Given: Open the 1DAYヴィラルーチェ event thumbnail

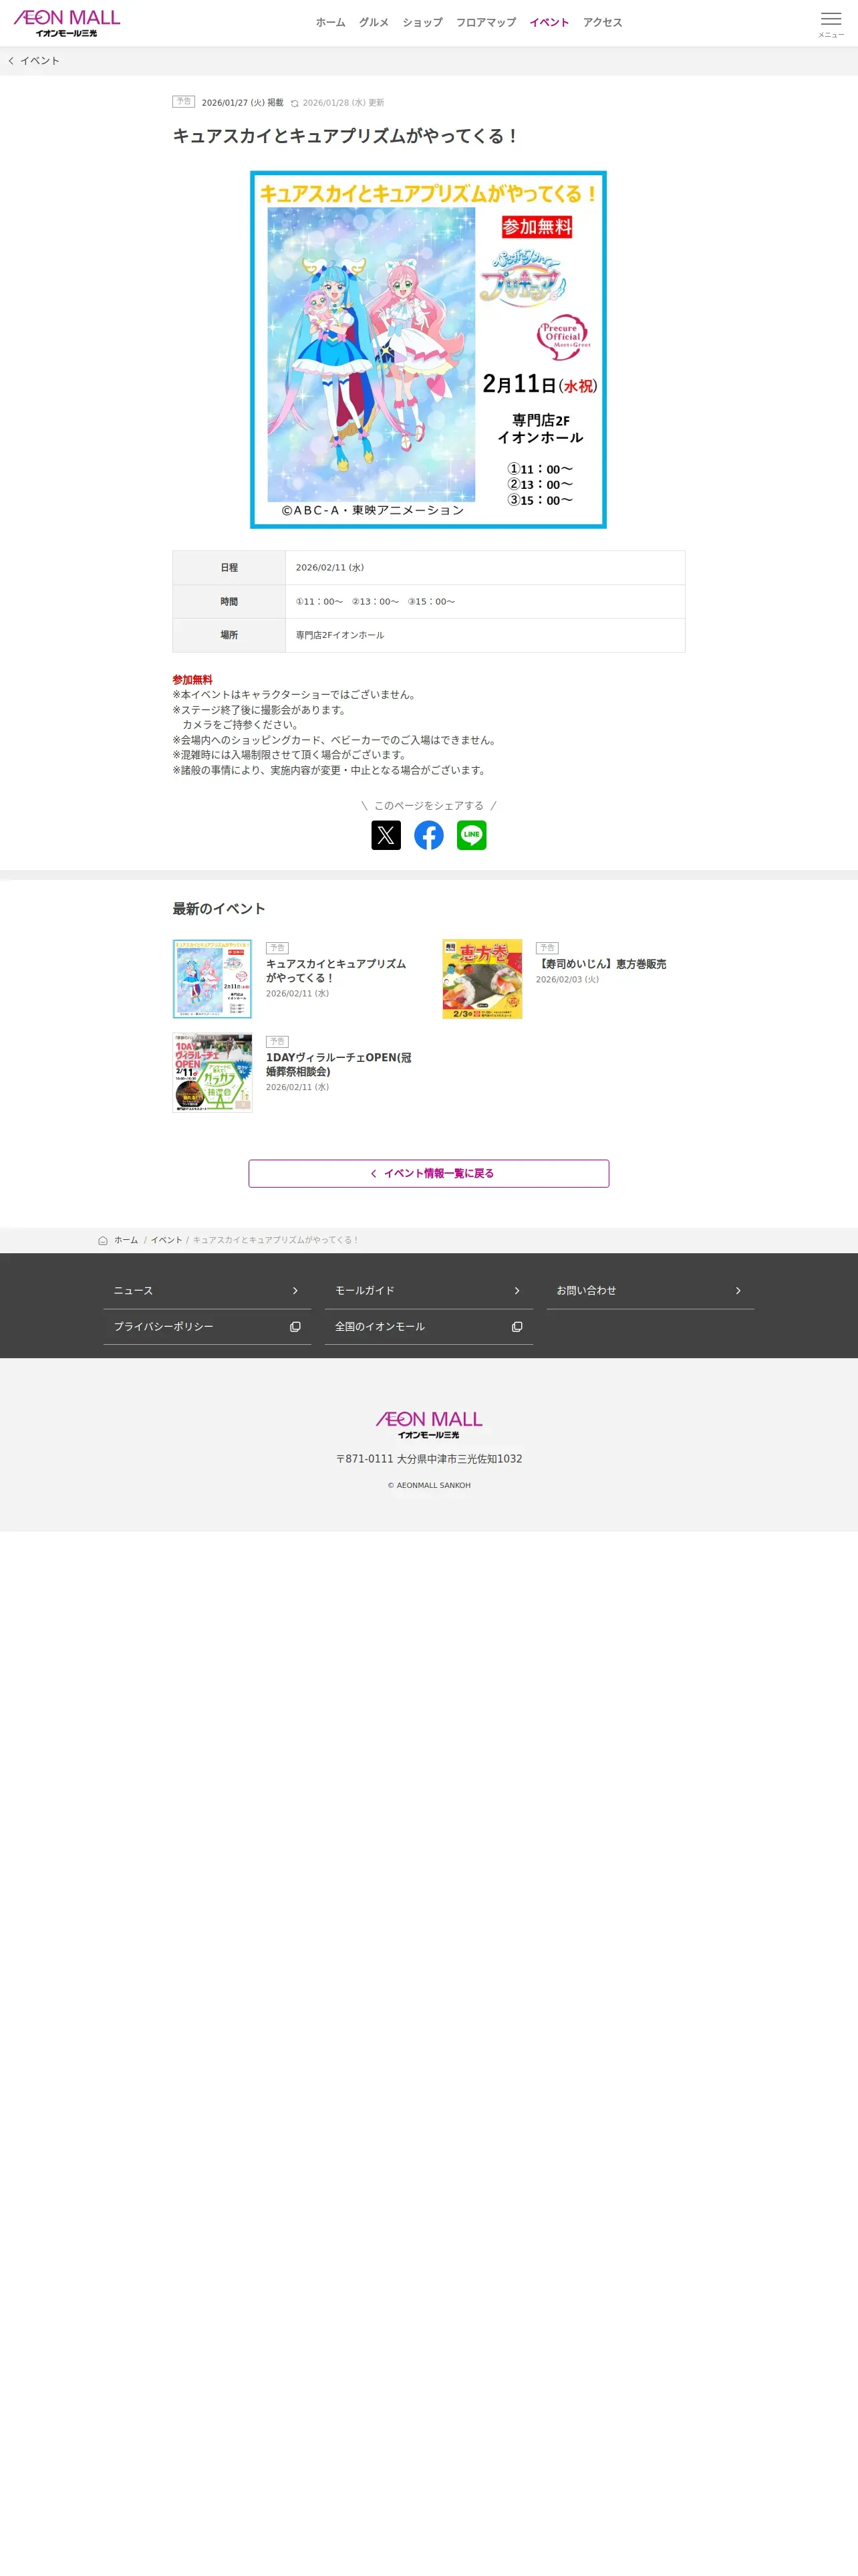Looking at the screenshot, I should tap(212, 1073).
